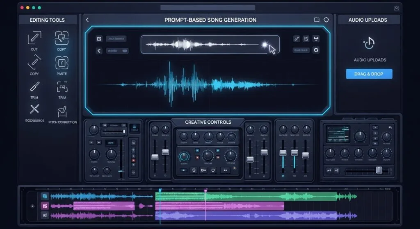The height and width of the screenshot is (229, 420).
Task: Toggle the top button in the right module button stack
Action: pyautogui.click(x=375, y=127)
